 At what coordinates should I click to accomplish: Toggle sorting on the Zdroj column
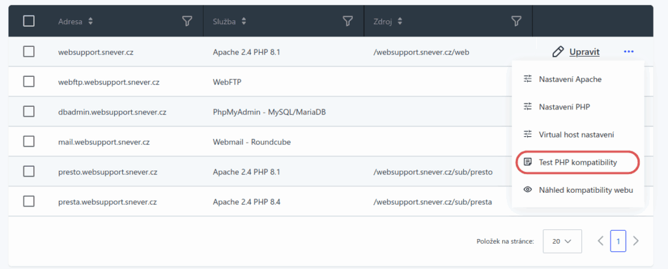point(402,21)
